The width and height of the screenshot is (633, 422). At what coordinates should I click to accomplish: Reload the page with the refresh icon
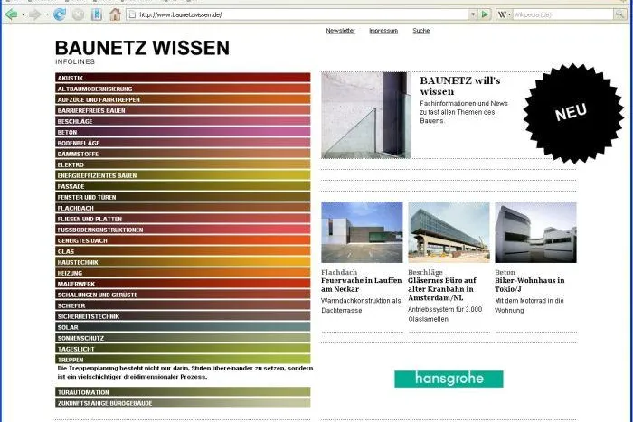coord(60,14)
